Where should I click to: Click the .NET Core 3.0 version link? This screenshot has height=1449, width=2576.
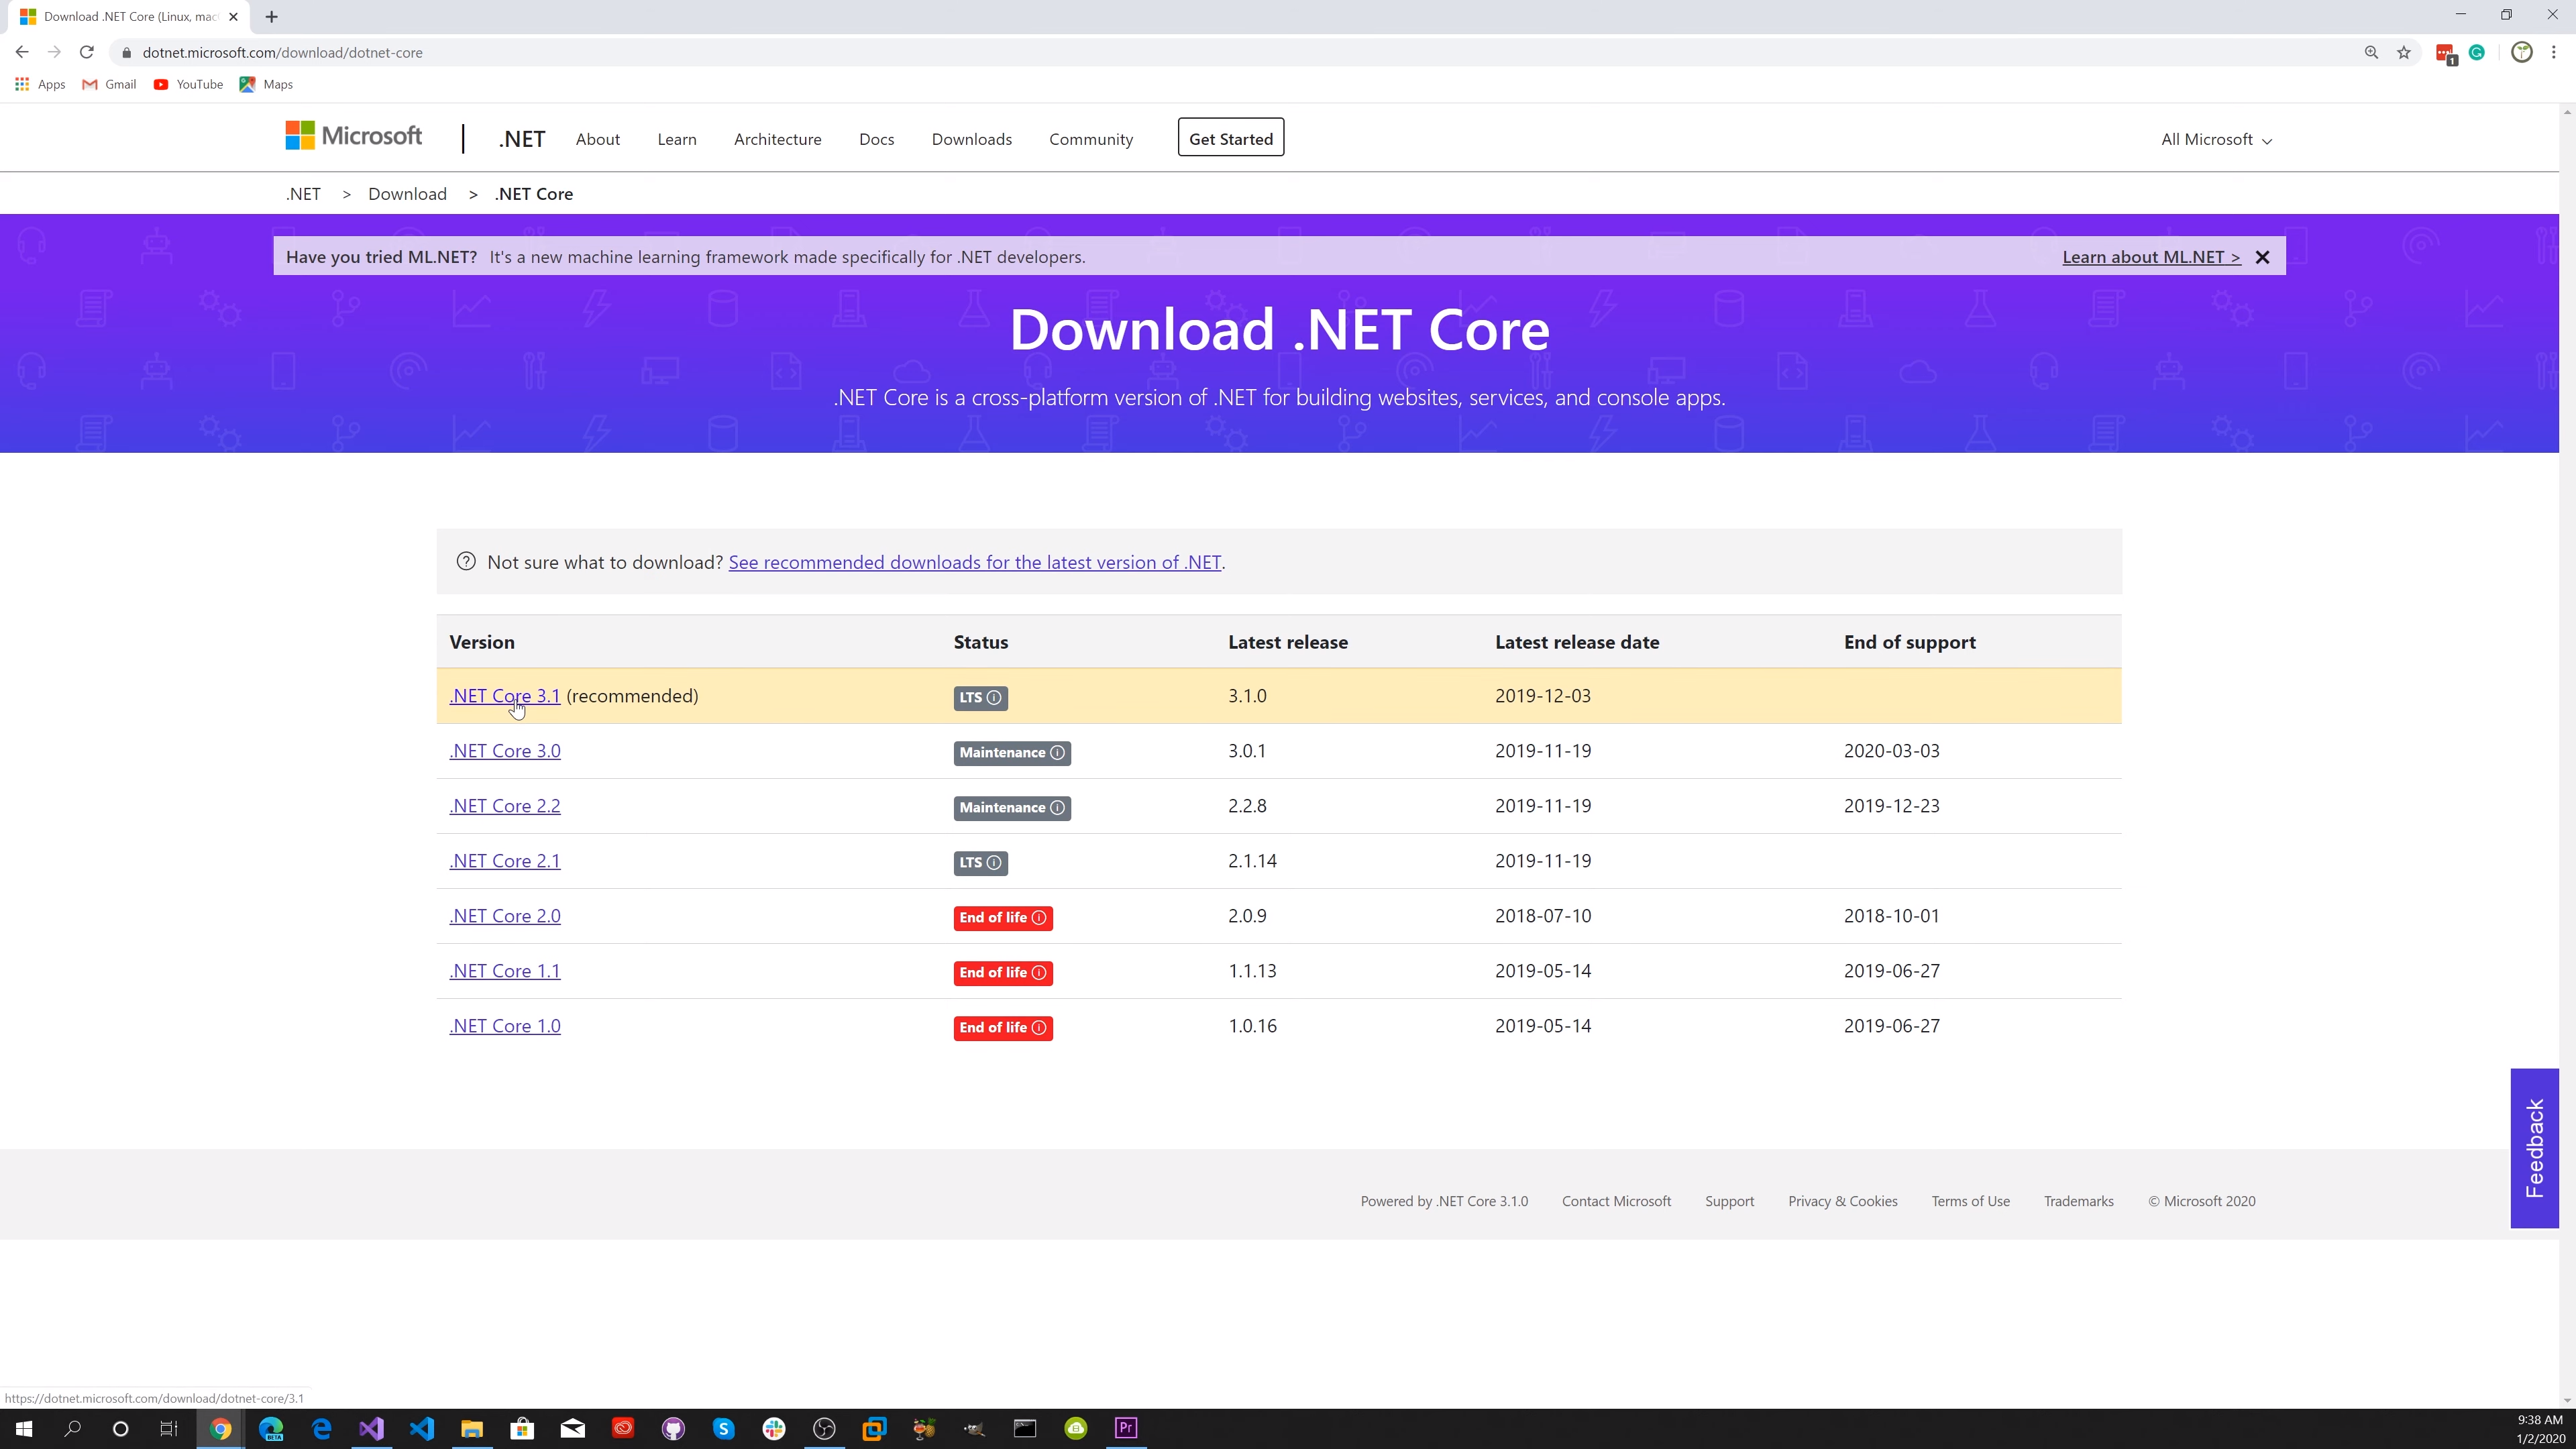coord(505,751)
